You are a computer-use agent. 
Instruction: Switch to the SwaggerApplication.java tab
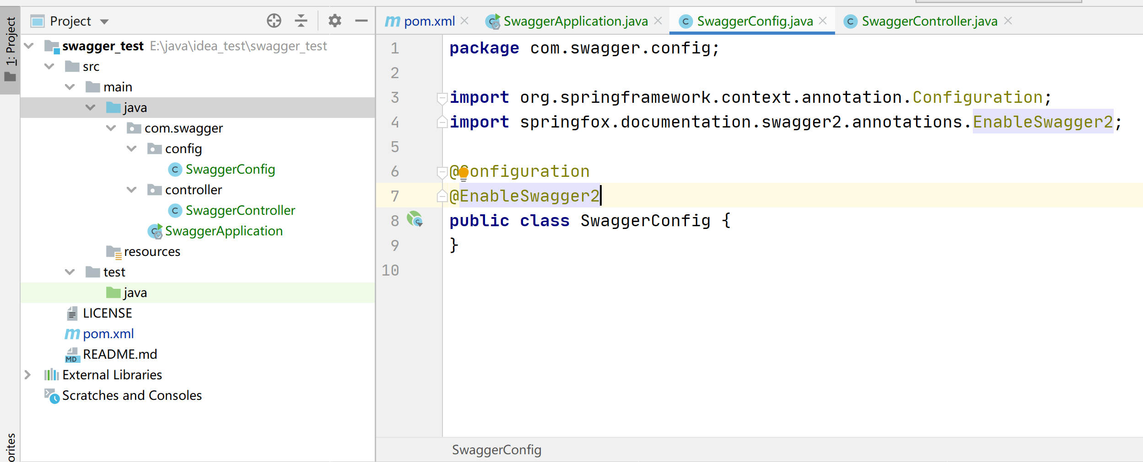pyautogui.click(x=575, y=21)
